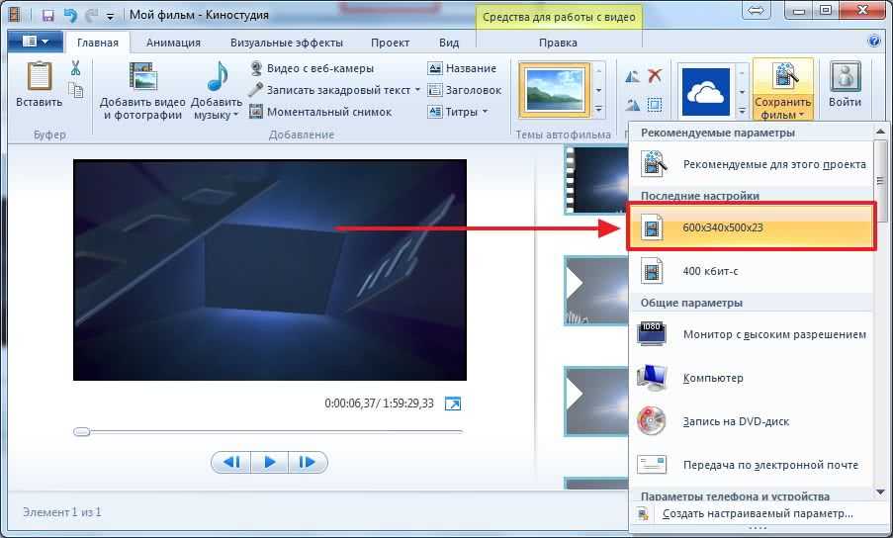Screen dimensions: 893x538
Task: Click the save menu scrollbar down arrow
Action: [880, 493]
